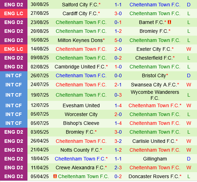Select the Gillingham team name

155,159
